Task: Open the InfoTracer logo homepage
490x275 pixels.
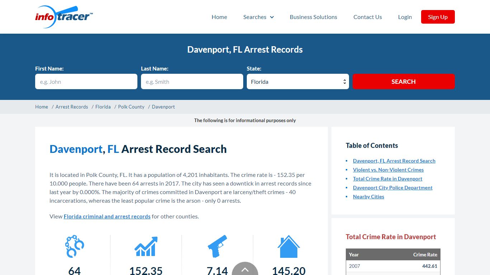Action: point(64,17)
